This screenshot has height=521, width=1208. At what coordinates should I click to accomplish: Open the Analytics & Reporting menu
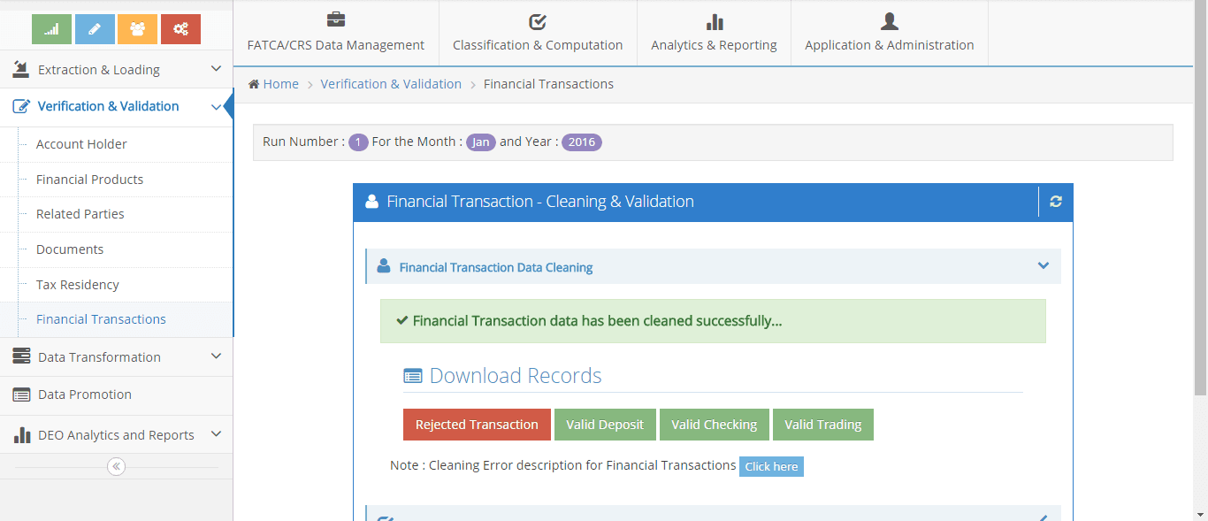coord(714,33)
